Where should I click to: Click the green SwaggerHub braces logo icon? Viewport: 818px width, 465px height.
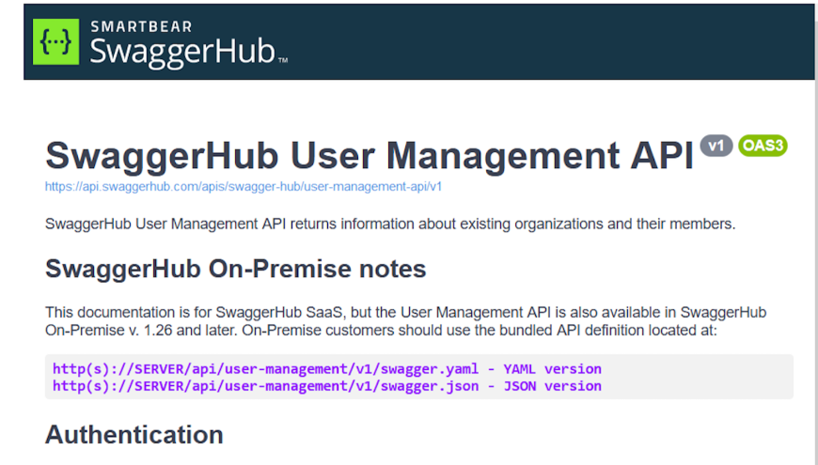pos(55,41)
